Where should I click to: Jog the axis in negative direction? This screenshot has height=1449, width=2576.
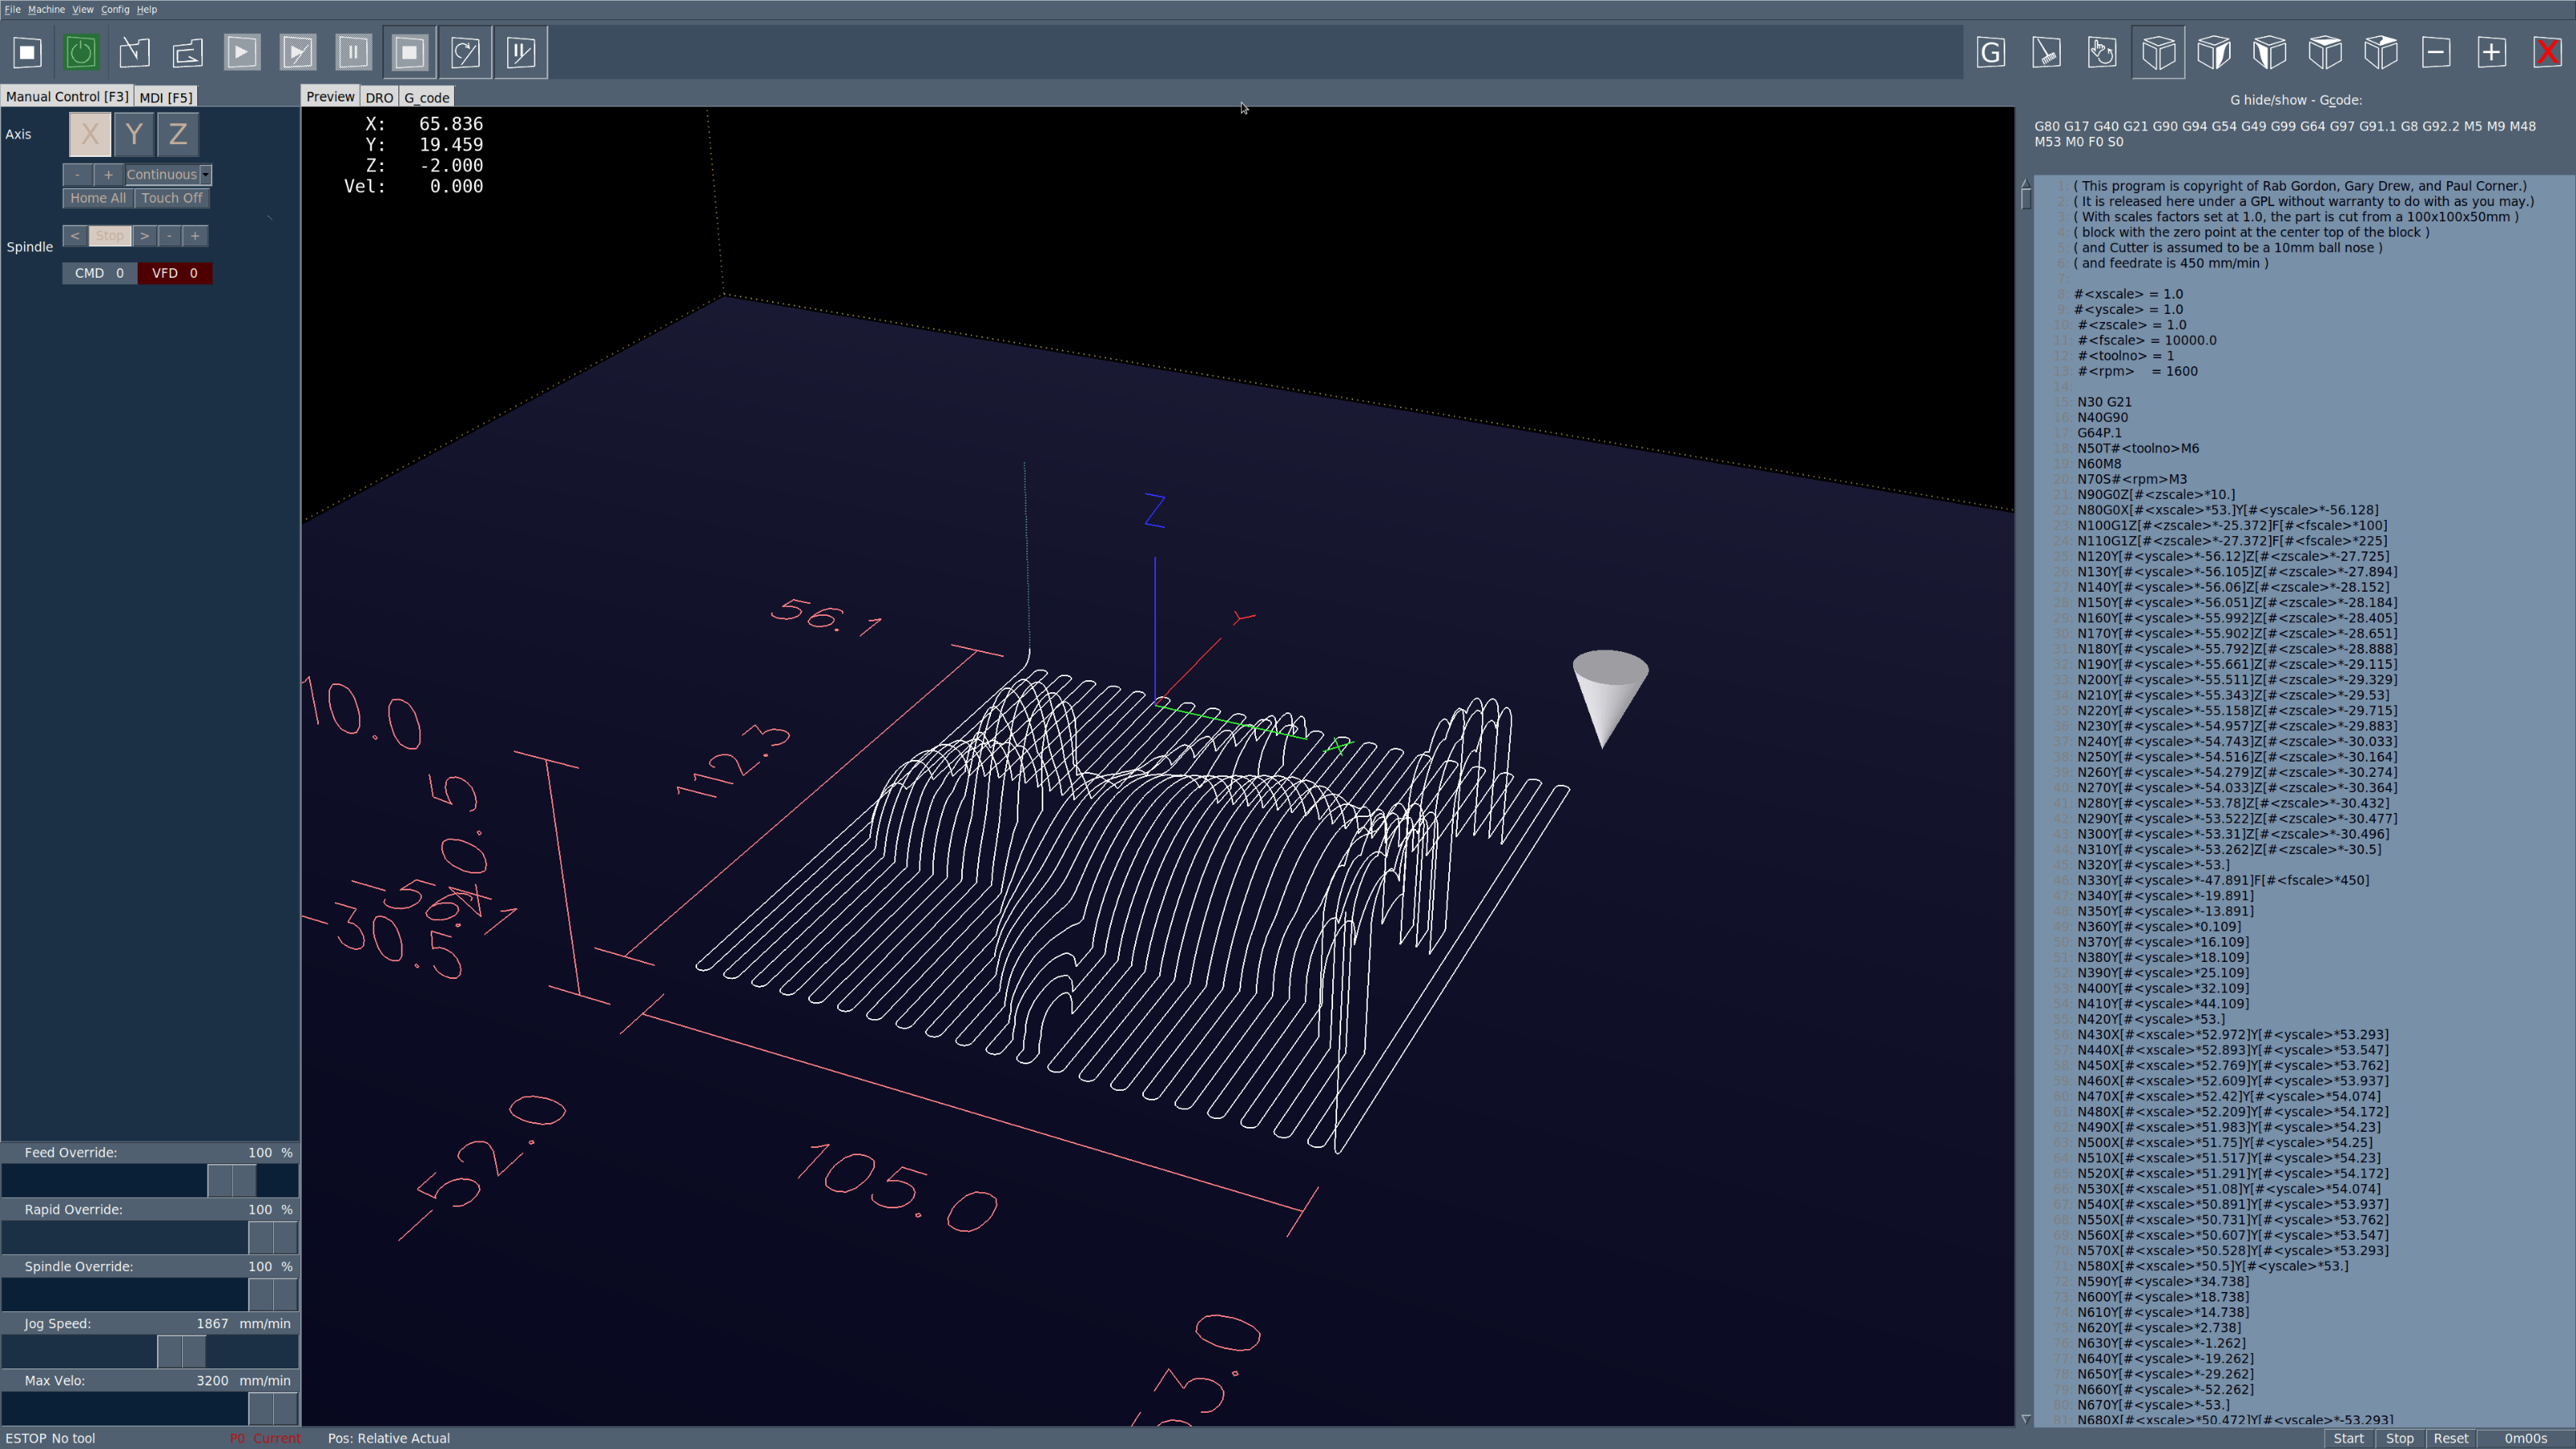tap(77, 174)
